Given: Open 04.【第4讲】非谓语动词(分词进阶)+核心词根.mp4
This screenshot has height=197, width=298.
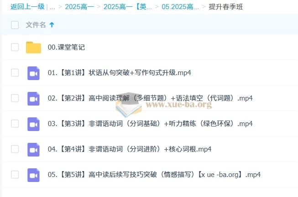Looking at the screenshot, I should [130, 149].
